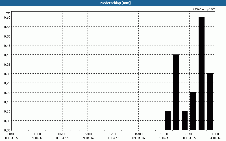Click the 'mm' unit label above the y-axis

8,13
